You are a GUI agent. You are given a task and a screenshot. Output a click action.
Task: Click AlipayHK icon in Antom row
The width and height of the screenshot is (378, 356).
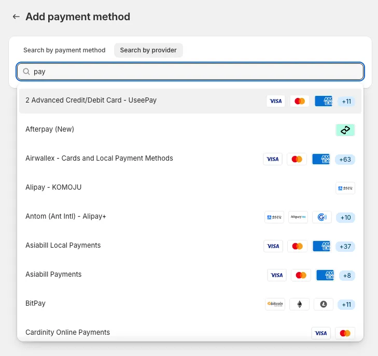coord(298,217)
